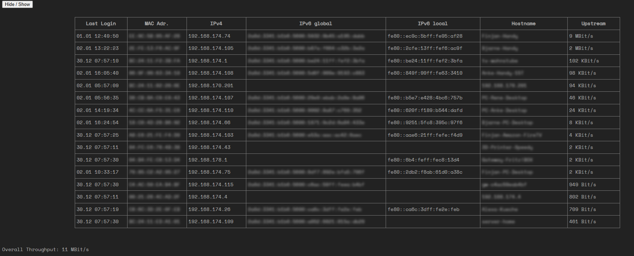Screen dimensions: 634x256
Task: Click the Last Login column header
Action: [101, 24]
